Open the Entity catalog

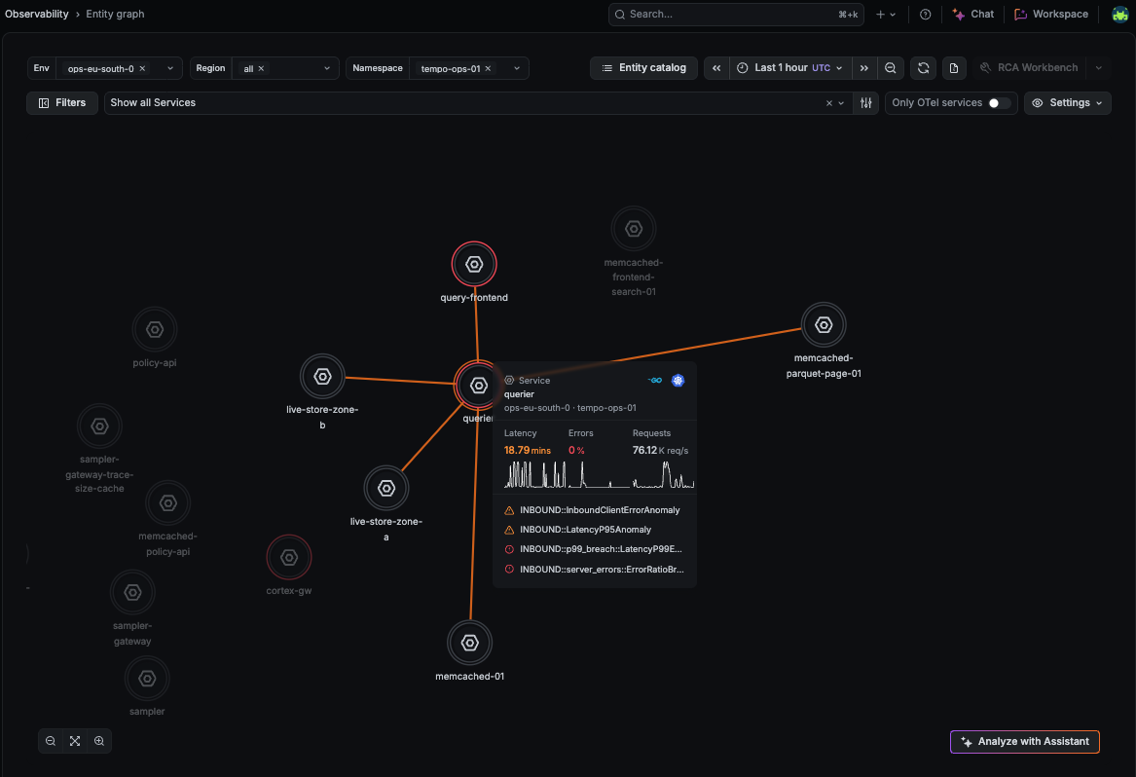(x=643, y=68)
